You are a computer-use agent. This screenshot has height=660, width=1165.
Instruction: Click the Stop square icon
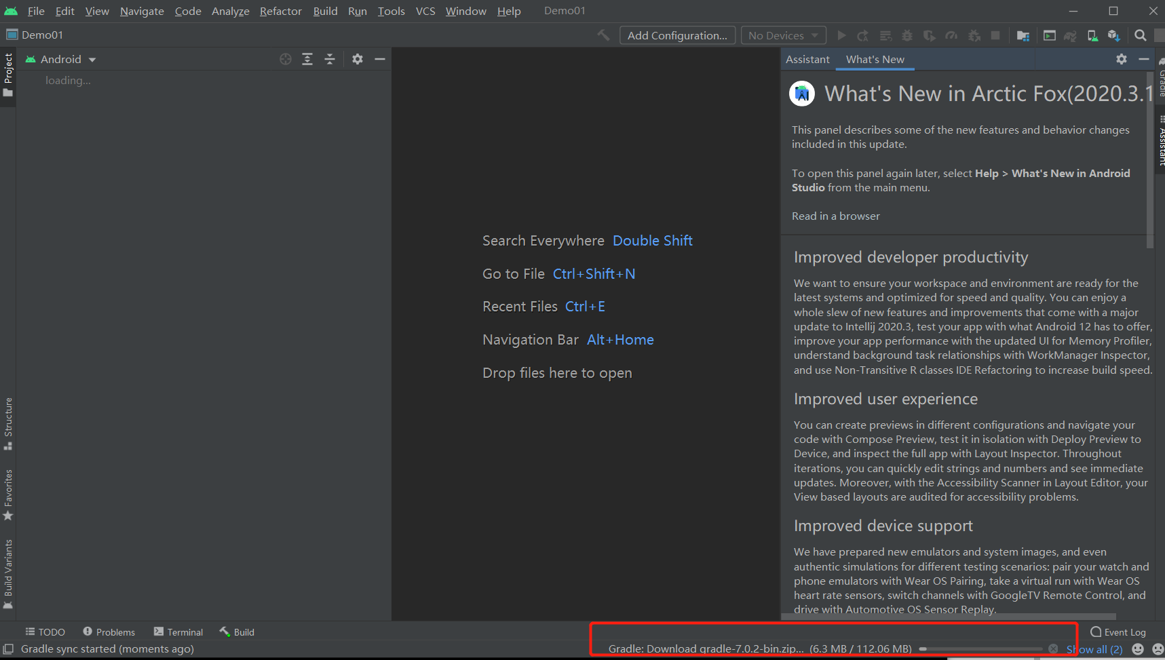[x=995, y=35]
